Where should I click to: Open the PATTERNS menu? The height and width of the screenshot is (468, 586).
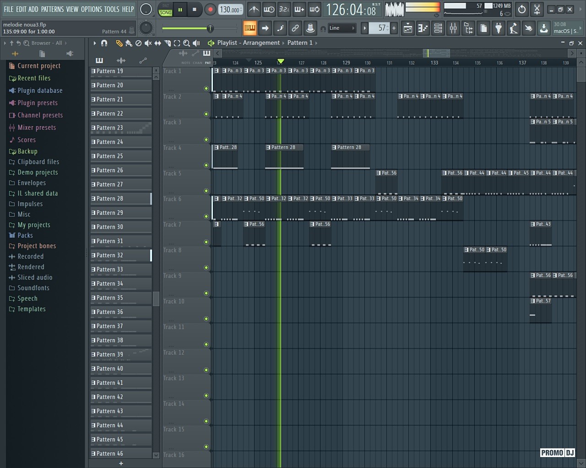coord(52,9)
